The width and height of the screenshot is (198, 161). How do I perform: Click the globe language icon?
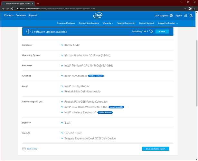(x=171, y=15)
